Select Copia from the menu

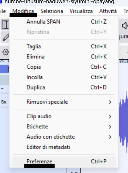point(64,67)
